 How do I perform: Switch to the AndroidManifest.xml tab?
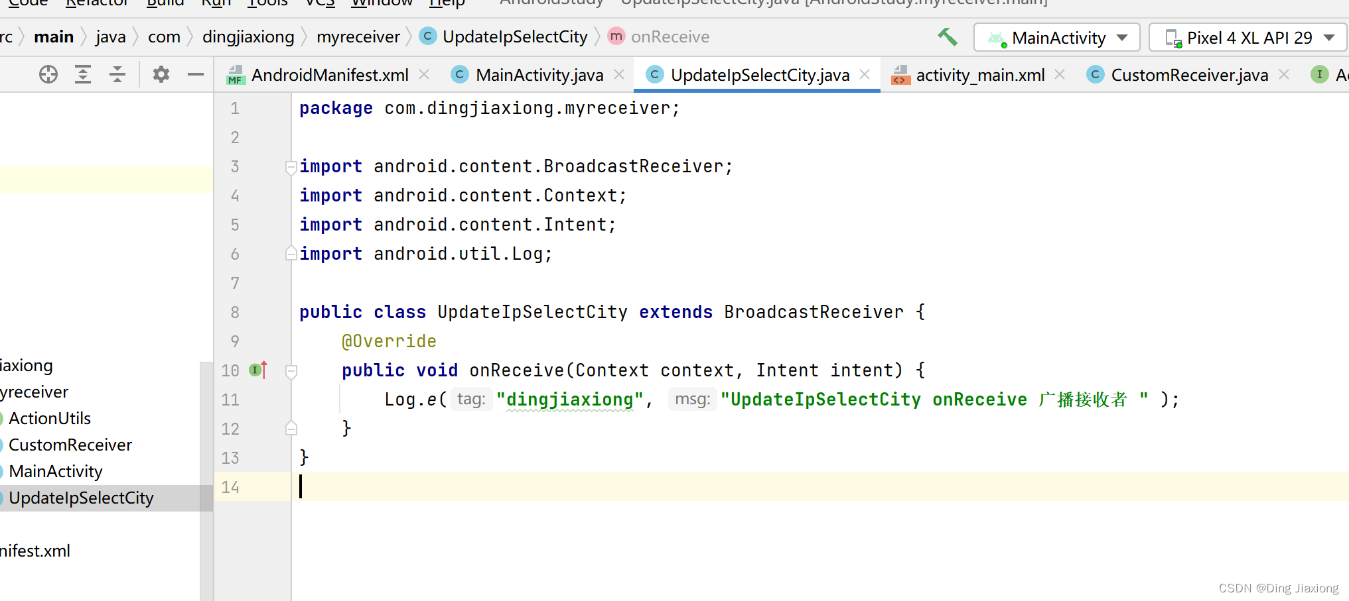click(x=330, y=75)
